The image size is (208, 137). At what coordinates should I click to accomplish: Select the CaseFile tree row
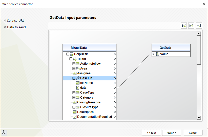point(90,78)
